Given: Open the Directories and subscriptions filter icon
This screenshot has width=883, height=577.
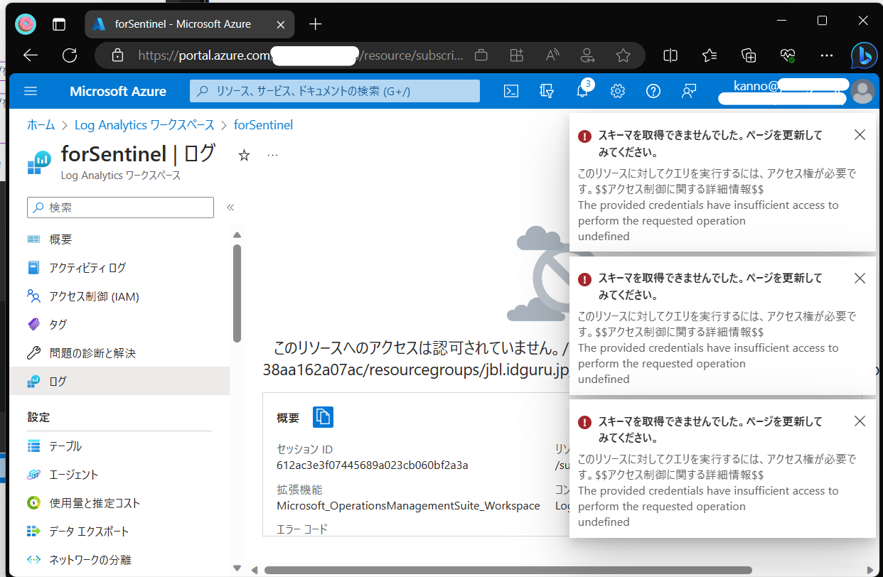Looking at the screenshot, I should (547, 91).
